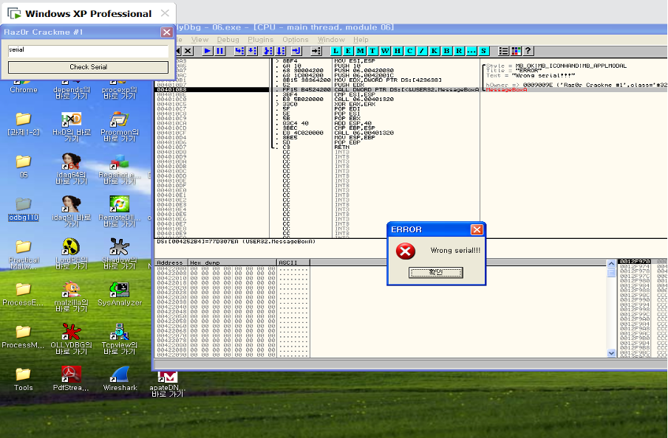Open the Options menu in OllyDbg
The image size is (668, 438).
click(296, 40)
